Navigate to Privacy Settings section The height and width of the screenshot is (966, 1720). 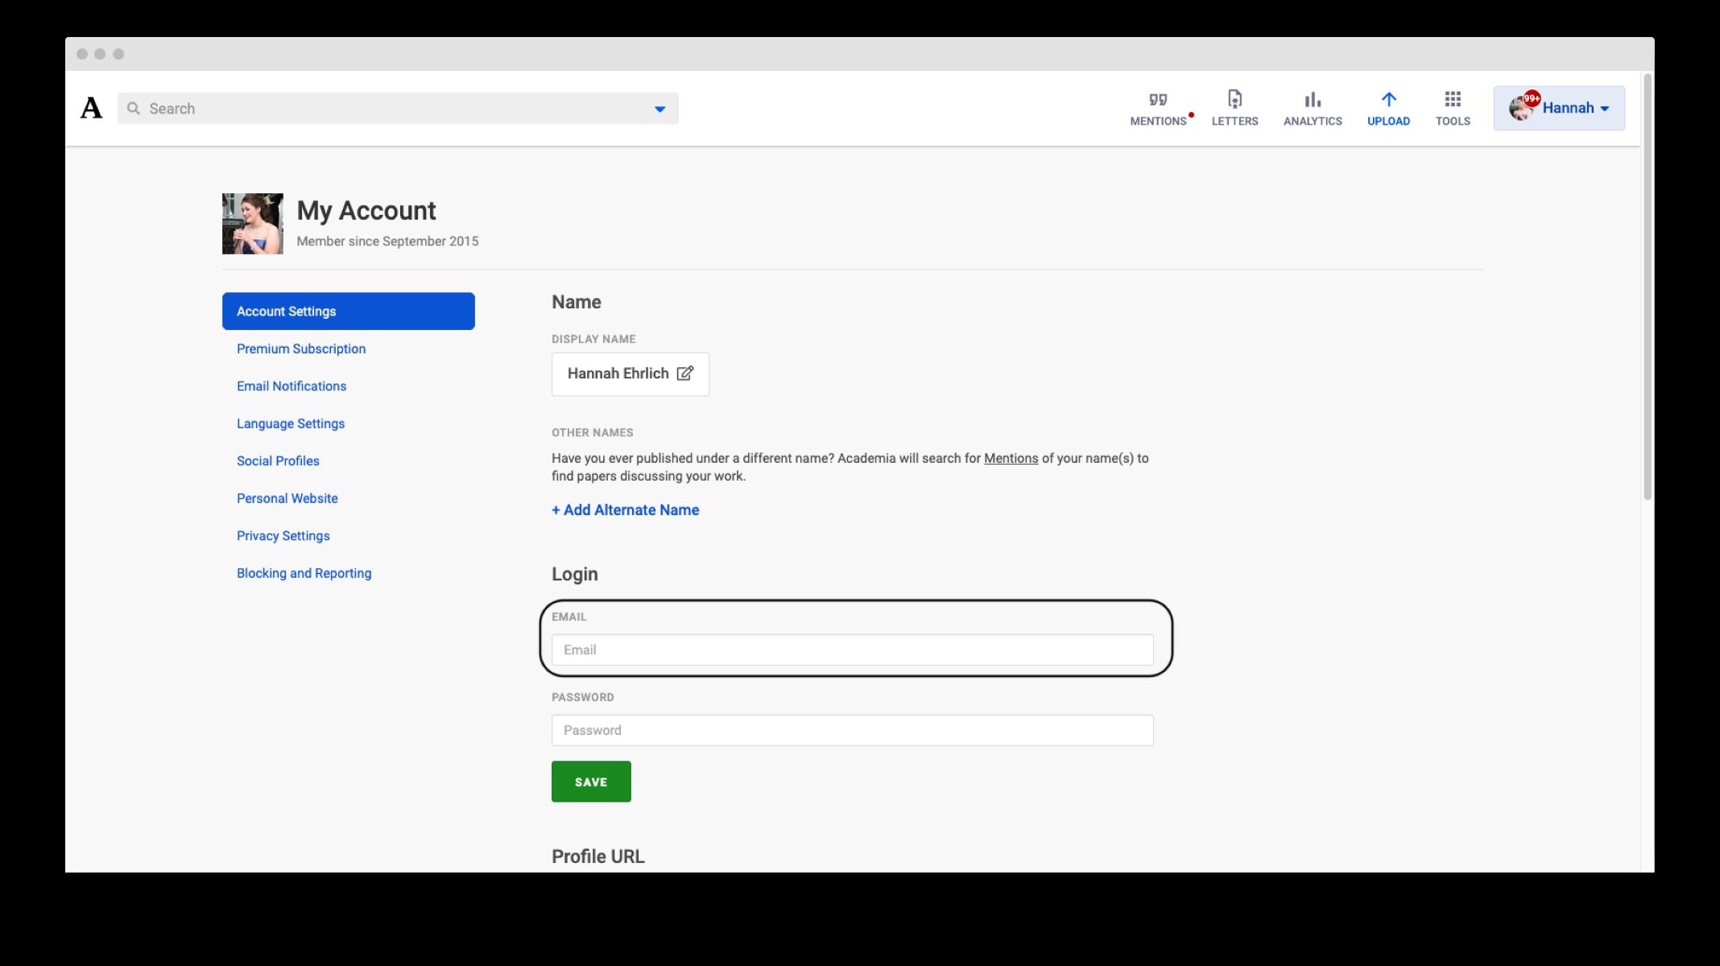pyautogui.click(x=283, y=535)
